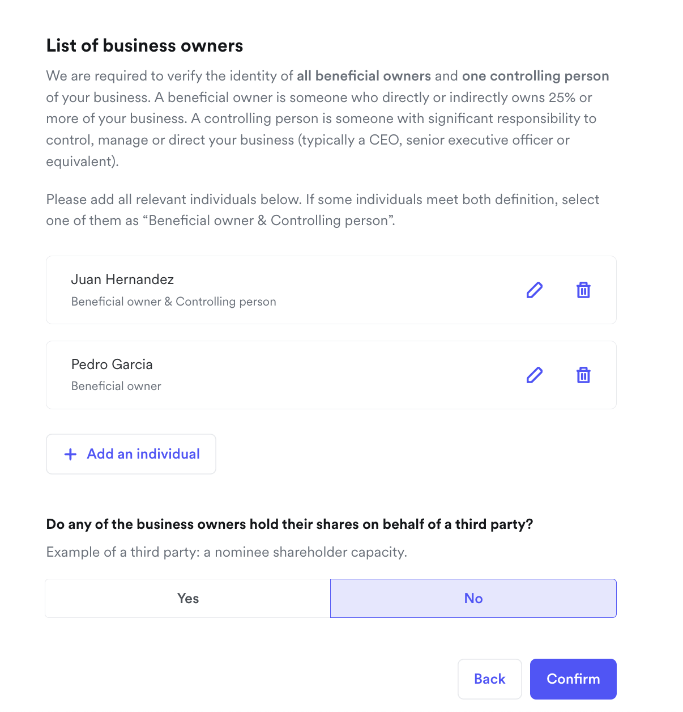The image size is (683, 712).
Task: Go back with the Back button
Action: point(489,679)
